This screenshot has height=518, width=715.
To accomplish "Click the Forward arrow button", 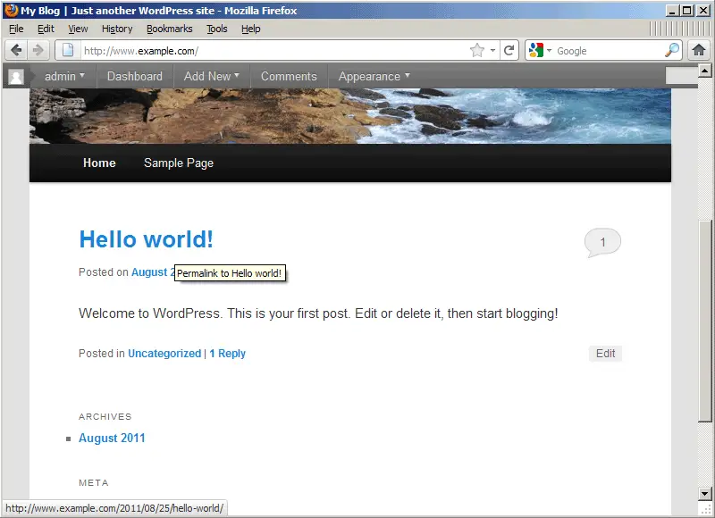I will tap(38, 50).
